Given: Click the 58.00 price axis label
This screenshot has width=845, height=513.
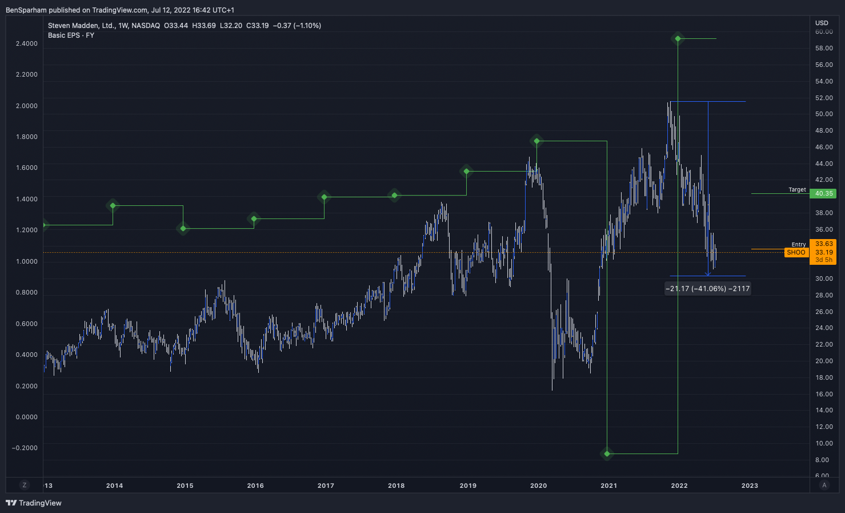Looking at the screenshot, I should click(x=824, y=48).
